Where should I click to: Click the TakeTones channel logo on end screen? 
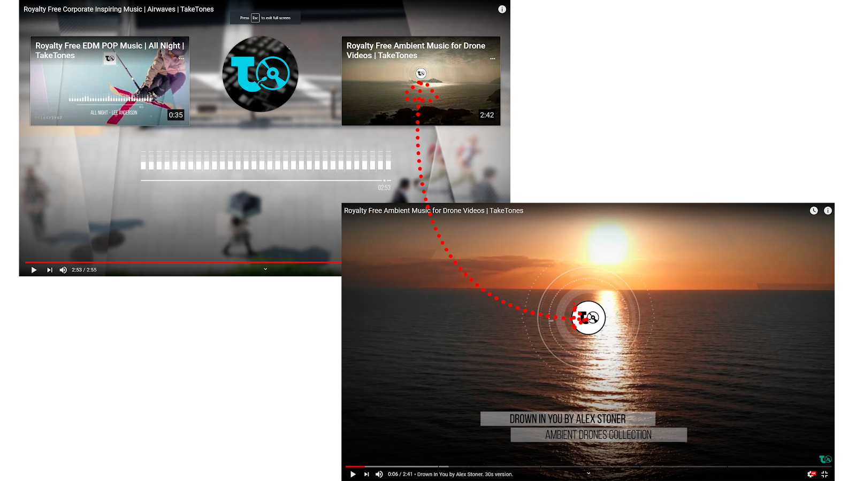point(260,74)
